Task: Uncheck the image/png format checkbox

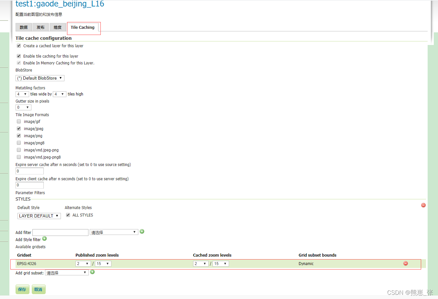Action: (x=19, y=136)
